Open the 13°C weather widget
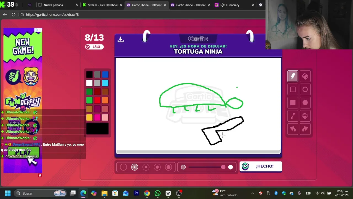 point(225,193)
